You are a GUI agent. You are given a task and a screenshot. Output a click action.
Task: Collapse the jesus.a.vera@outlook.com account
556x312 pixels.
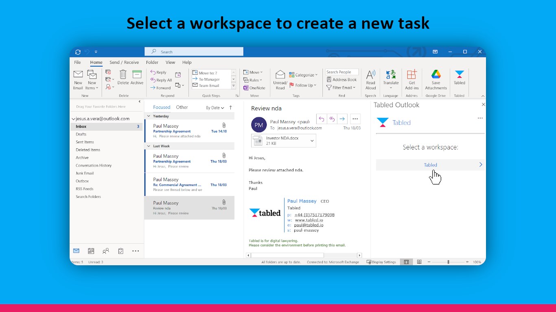(x=73, y=119)
